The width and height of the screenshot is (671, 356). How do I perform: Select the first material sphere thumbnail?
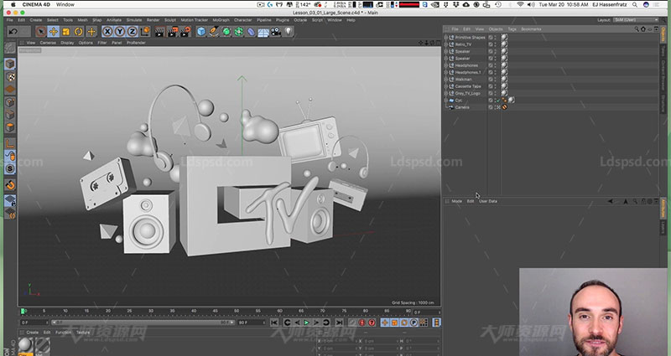pos(26,346)
